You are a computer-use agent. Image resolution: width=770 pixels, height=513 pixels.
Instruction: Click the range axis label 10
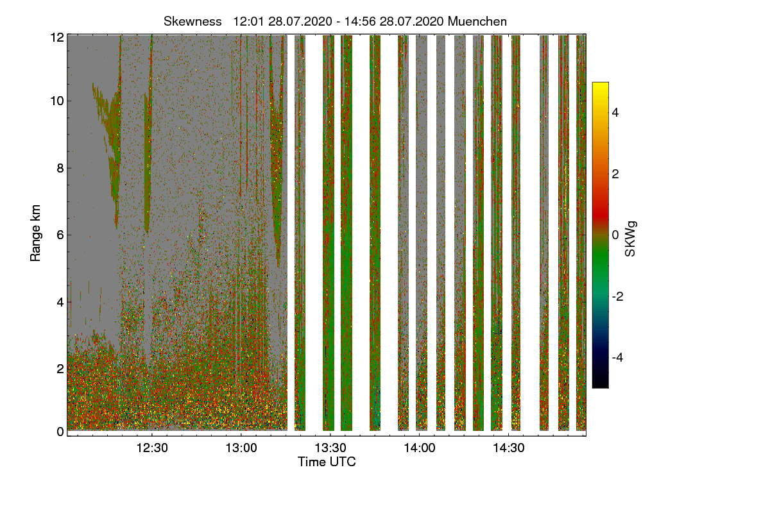coord(57,101)
